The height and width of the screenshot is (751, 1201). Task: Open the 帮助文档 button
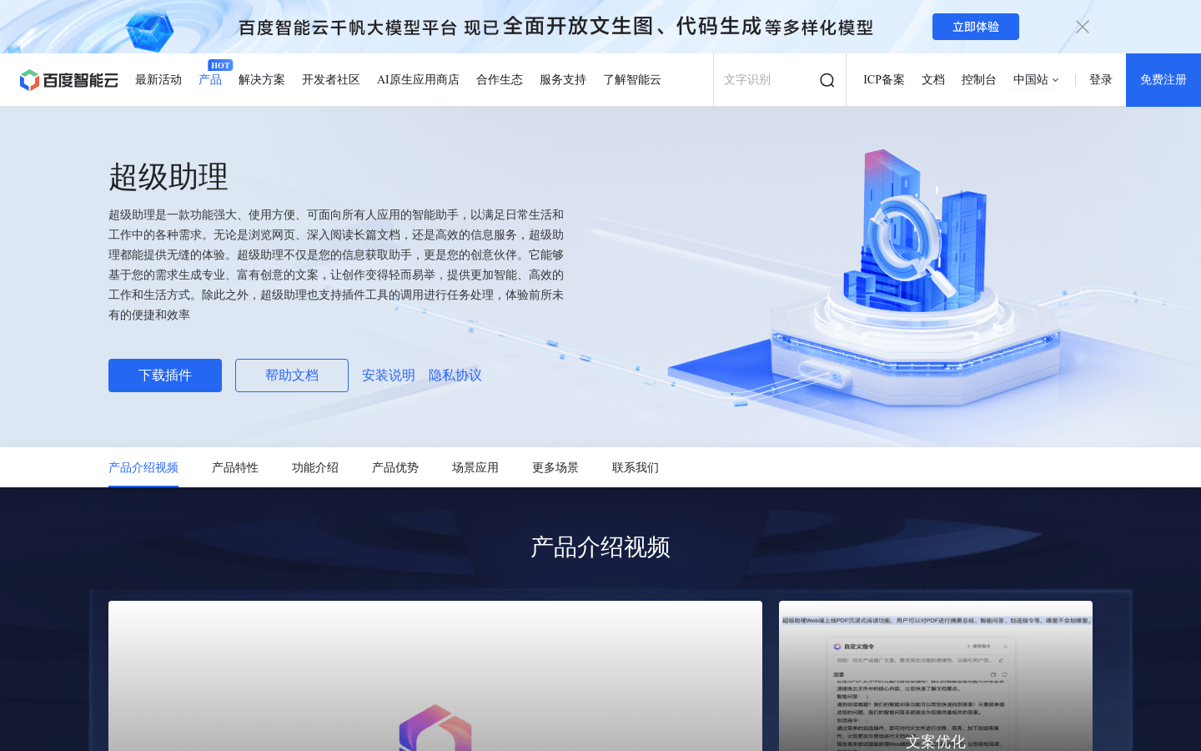pyautogui.click(x=292, y=375)
